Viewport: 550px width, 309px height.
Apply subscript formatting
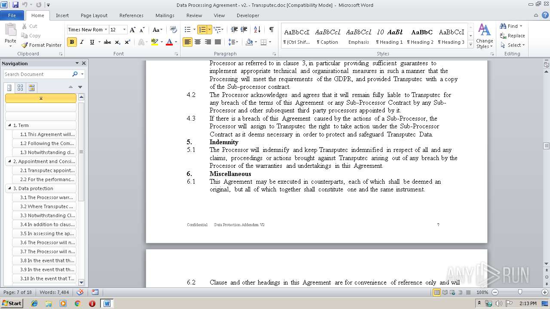[117, 42]
